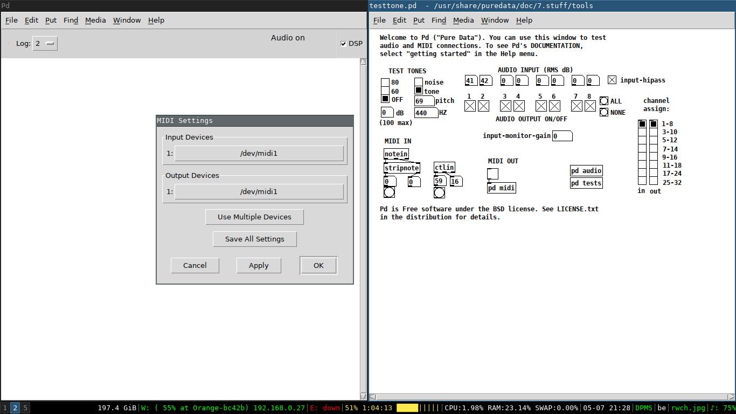Click the ALL bang in testtone window
736x414 pixels.
pos(604,101)
